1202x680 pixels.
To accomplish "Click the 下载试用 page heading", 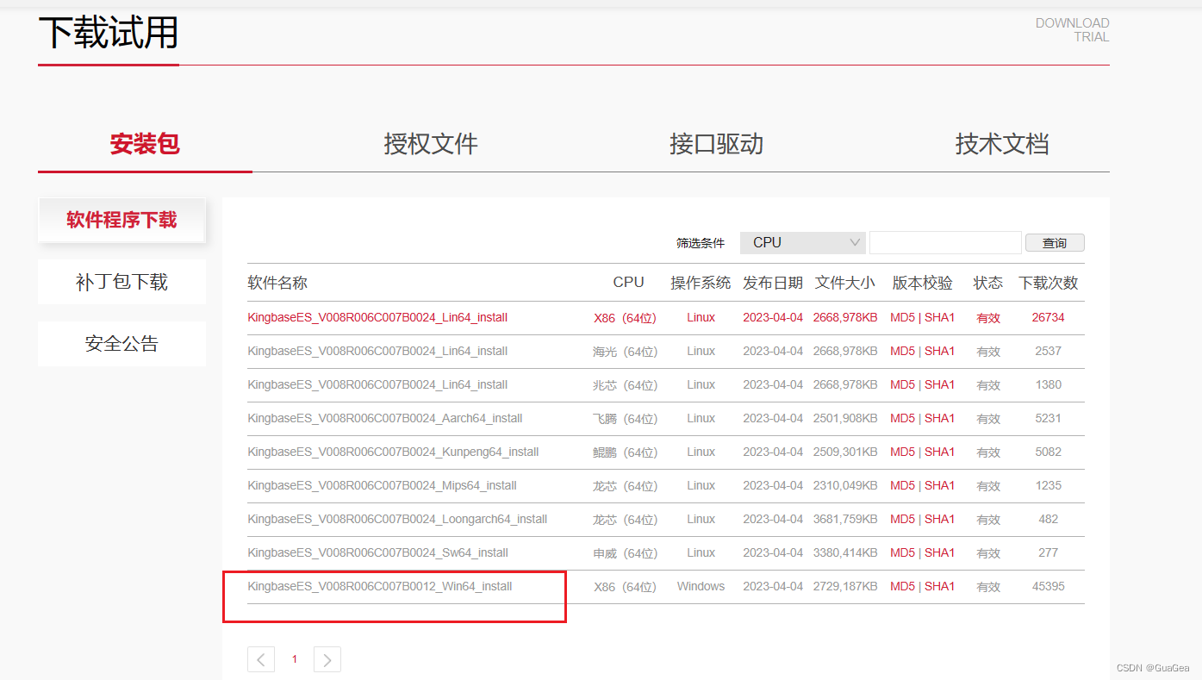I will (109, 33).
